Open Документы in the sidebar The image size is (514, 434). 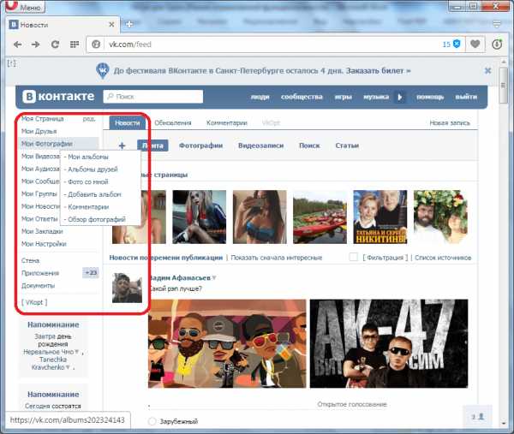point(38,286)
